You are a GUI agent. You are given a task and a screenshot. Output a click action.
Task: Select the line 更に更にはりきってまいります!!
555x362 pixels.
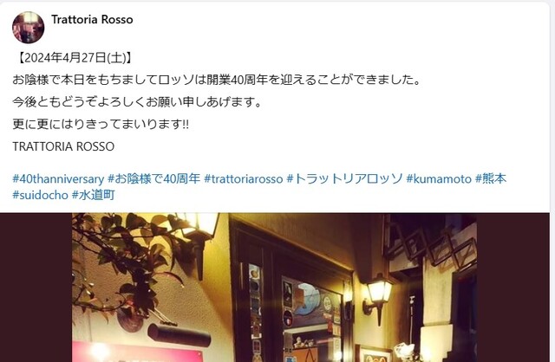pos(101,124)
